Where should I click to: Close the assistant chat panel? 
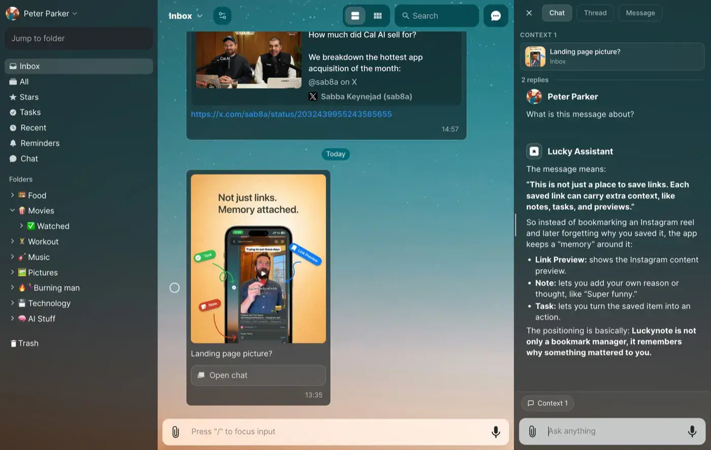(529, 13)
